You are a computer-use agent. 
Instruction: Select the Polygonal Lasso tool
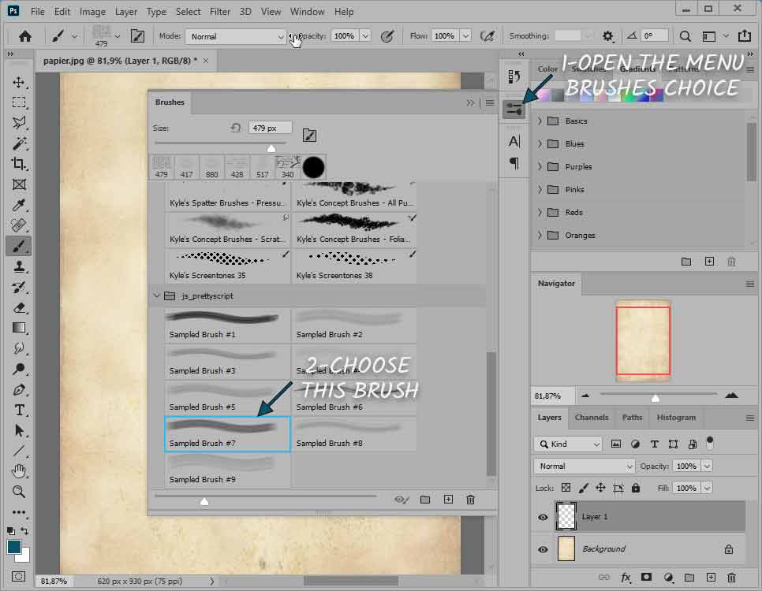19,123
